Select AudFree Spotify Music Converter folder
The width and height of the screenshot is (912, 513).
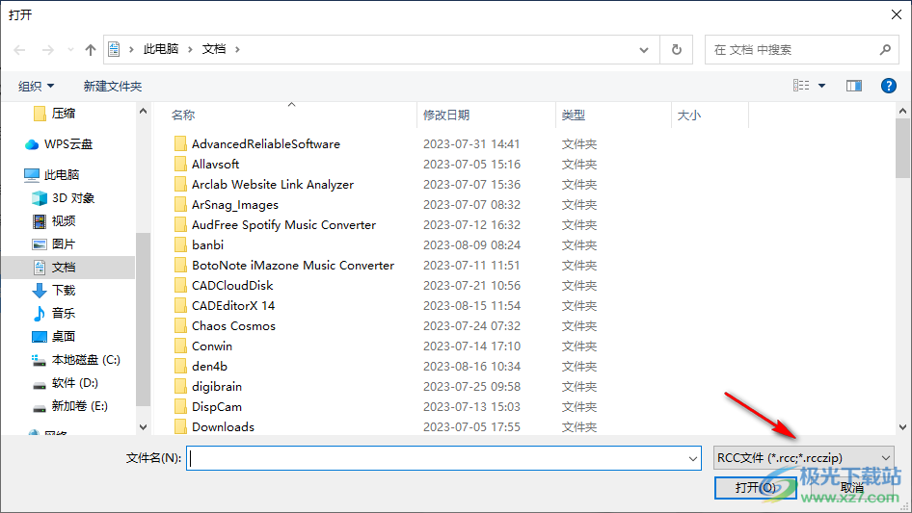coord(283,225)
